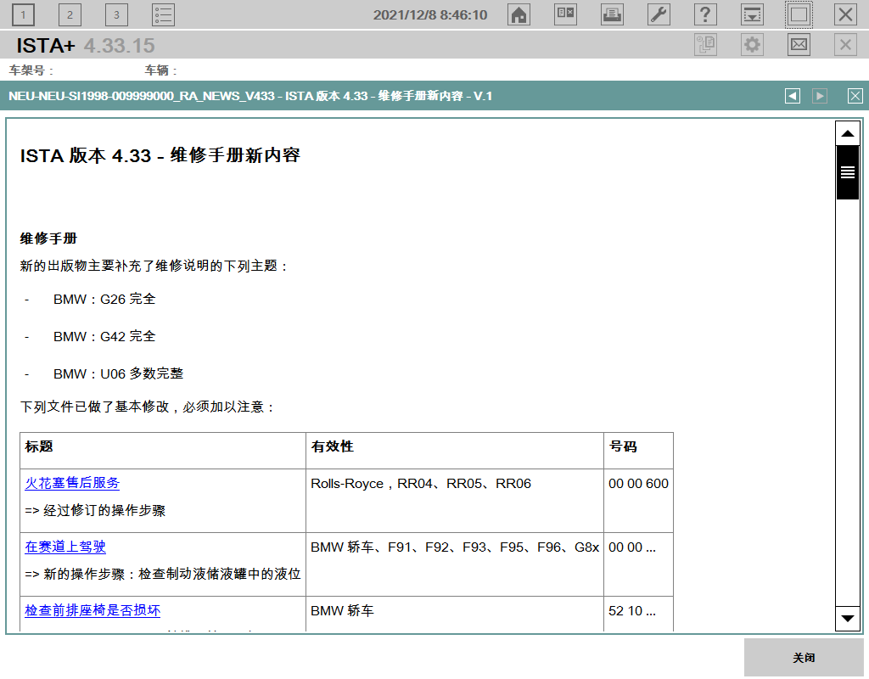Click the 关闭 button
The image size is (869, 679).
pyautogui.click(x=804, y=658)
